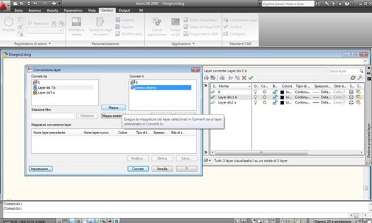Click green check Set current layer icon

(x=251, y=78)
